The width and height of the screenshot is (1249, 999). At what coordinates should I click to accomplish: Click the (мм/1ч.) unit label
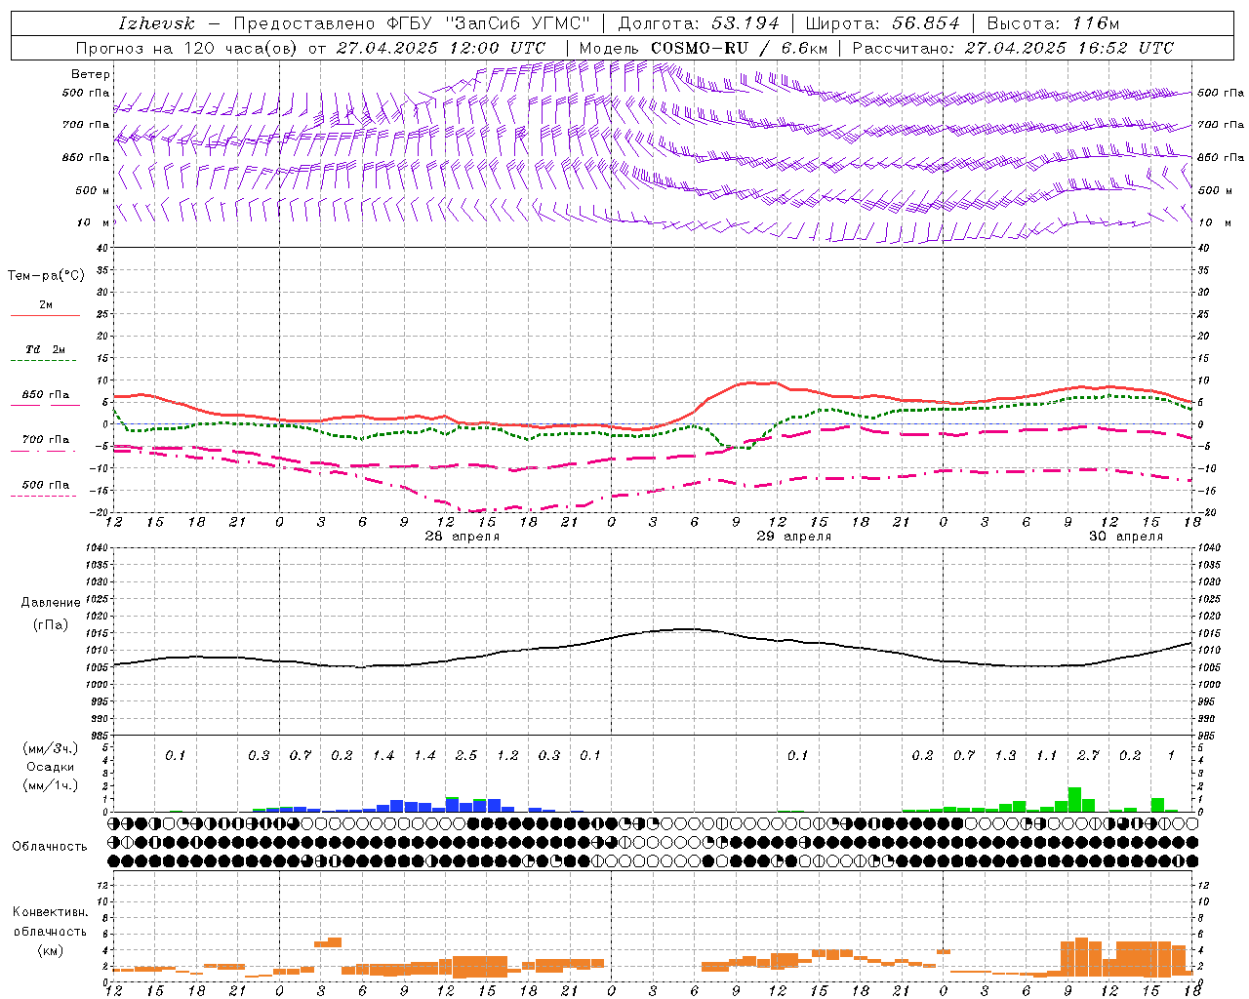pos(50,785)
